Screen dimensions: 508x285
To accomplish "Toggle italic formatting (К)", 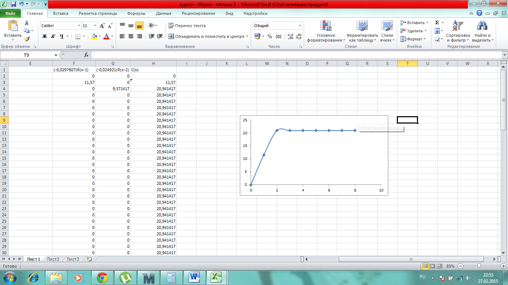I will click(53, 36).
